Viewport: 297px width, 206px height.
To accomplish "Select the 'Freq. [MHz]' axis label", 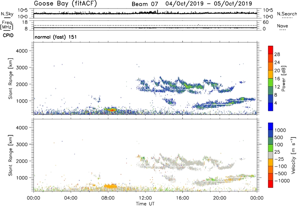I will coord(7,25).
